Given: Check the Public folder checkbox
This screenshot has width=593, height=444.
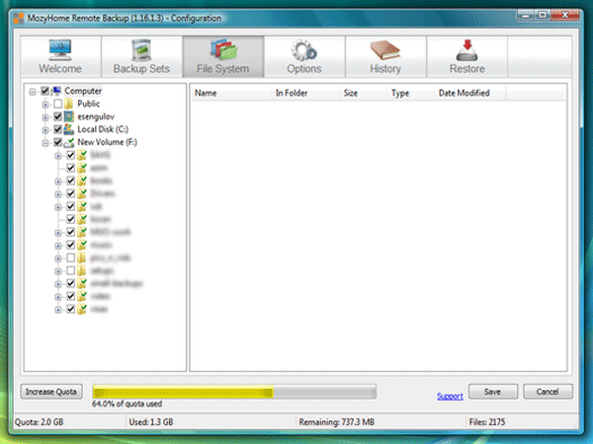Looking at the screenshot, I should click(x=57, y=104).
